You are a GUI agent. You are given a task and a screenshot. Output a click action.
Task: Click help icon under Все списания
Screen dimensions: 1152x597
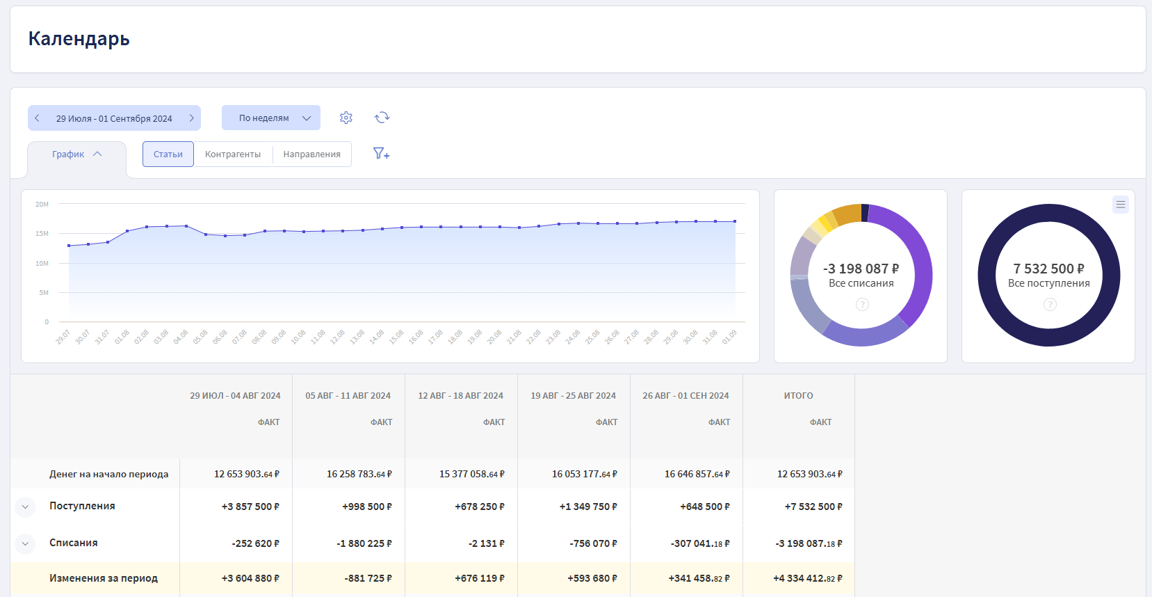tap(862, 304)
